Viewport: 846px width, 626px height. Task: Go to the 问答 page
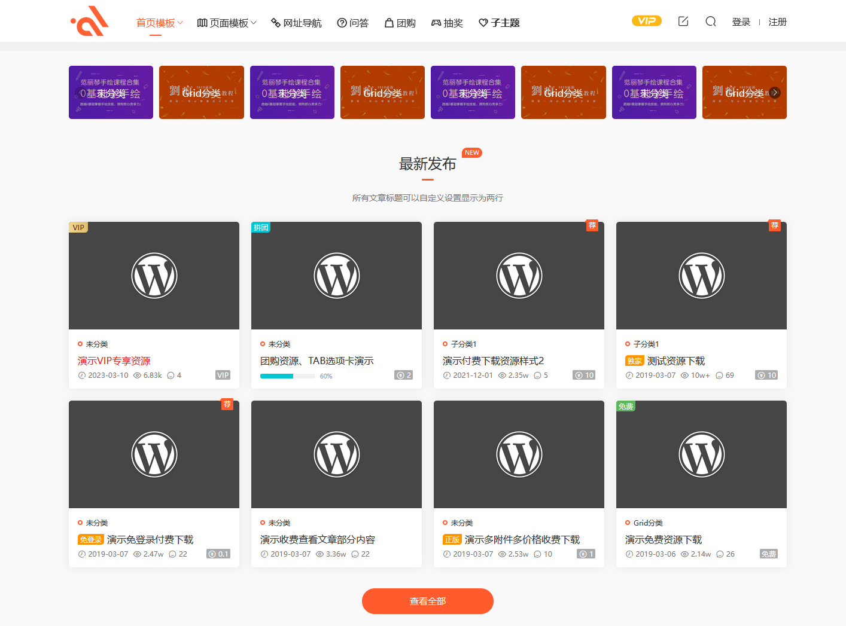click(353, 23)
